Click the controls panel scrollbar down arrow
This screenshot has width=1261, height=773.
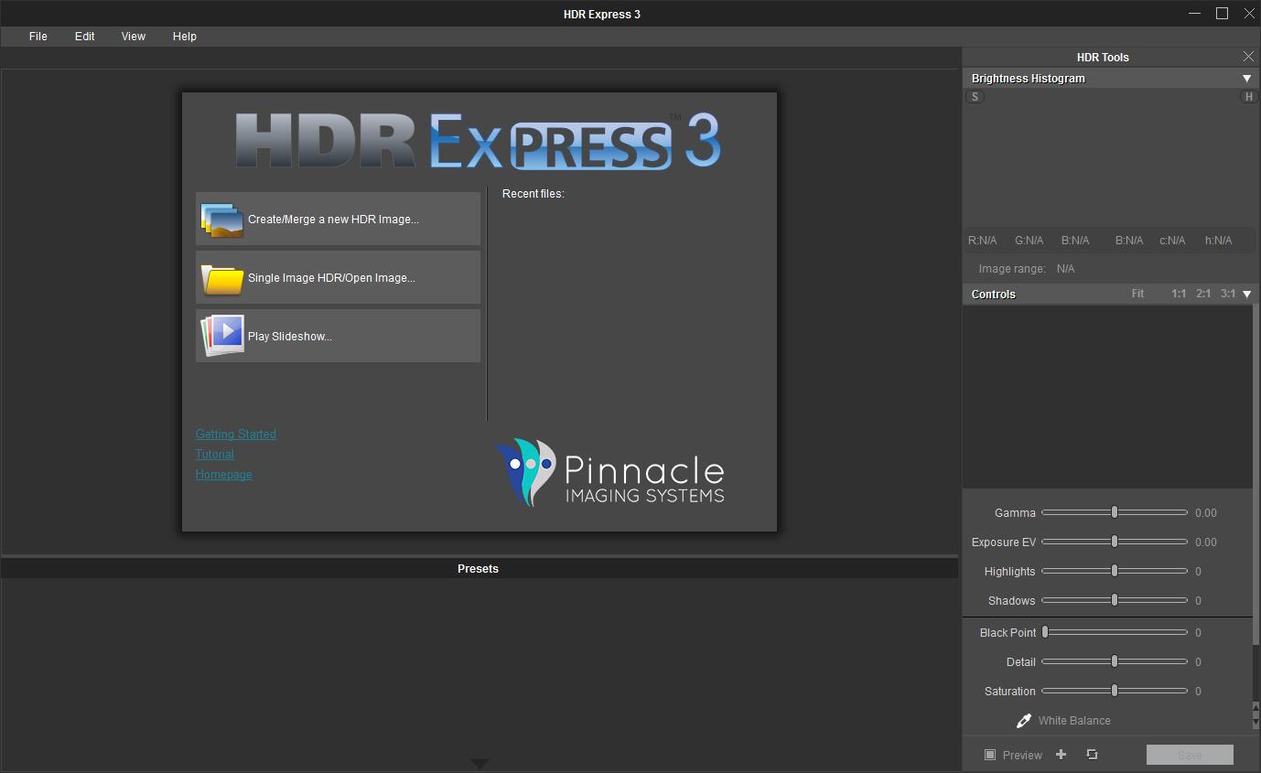click(1256, 724)
